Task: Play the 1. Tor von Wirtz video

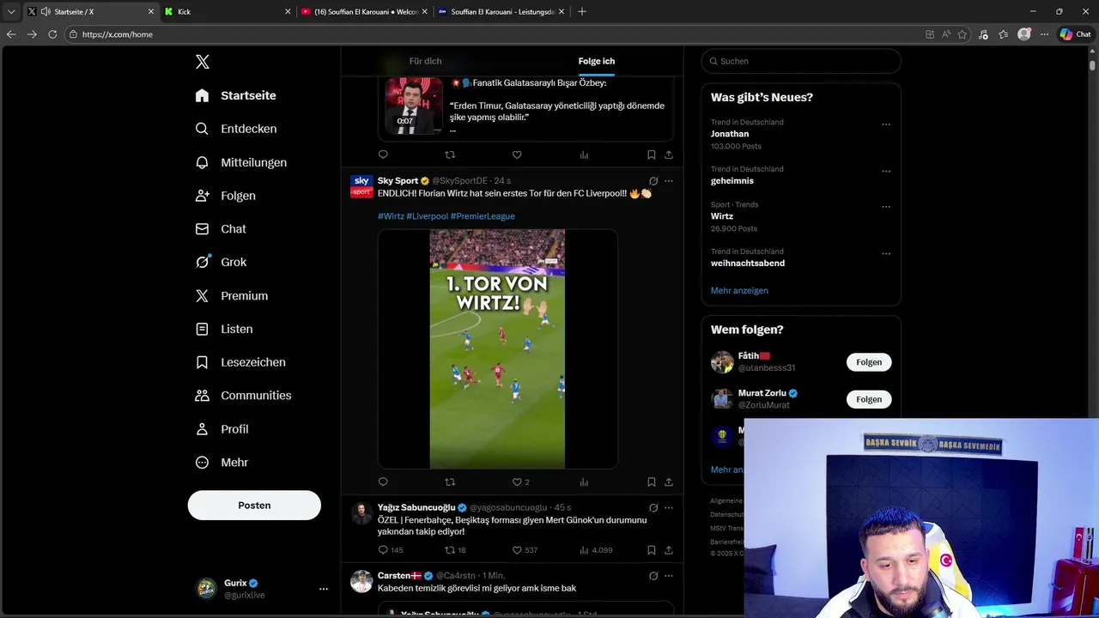Action: 497,348
